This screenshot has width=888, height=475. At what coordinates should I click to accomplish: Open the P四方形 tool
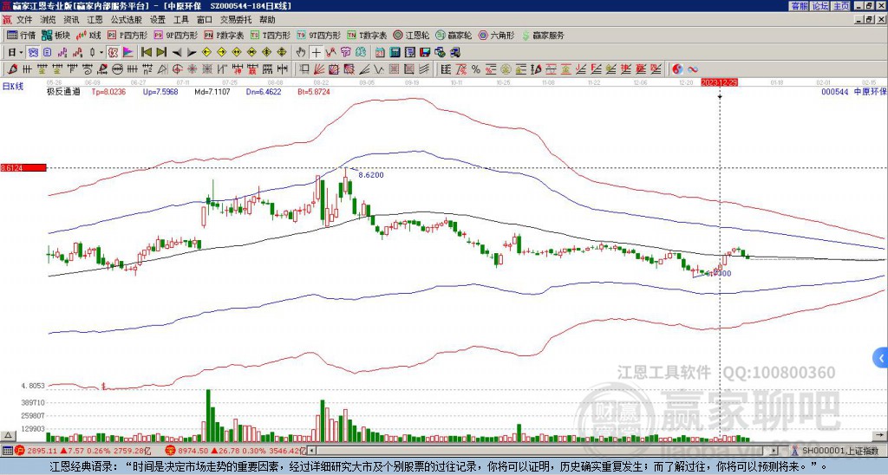tap(127, 35)
